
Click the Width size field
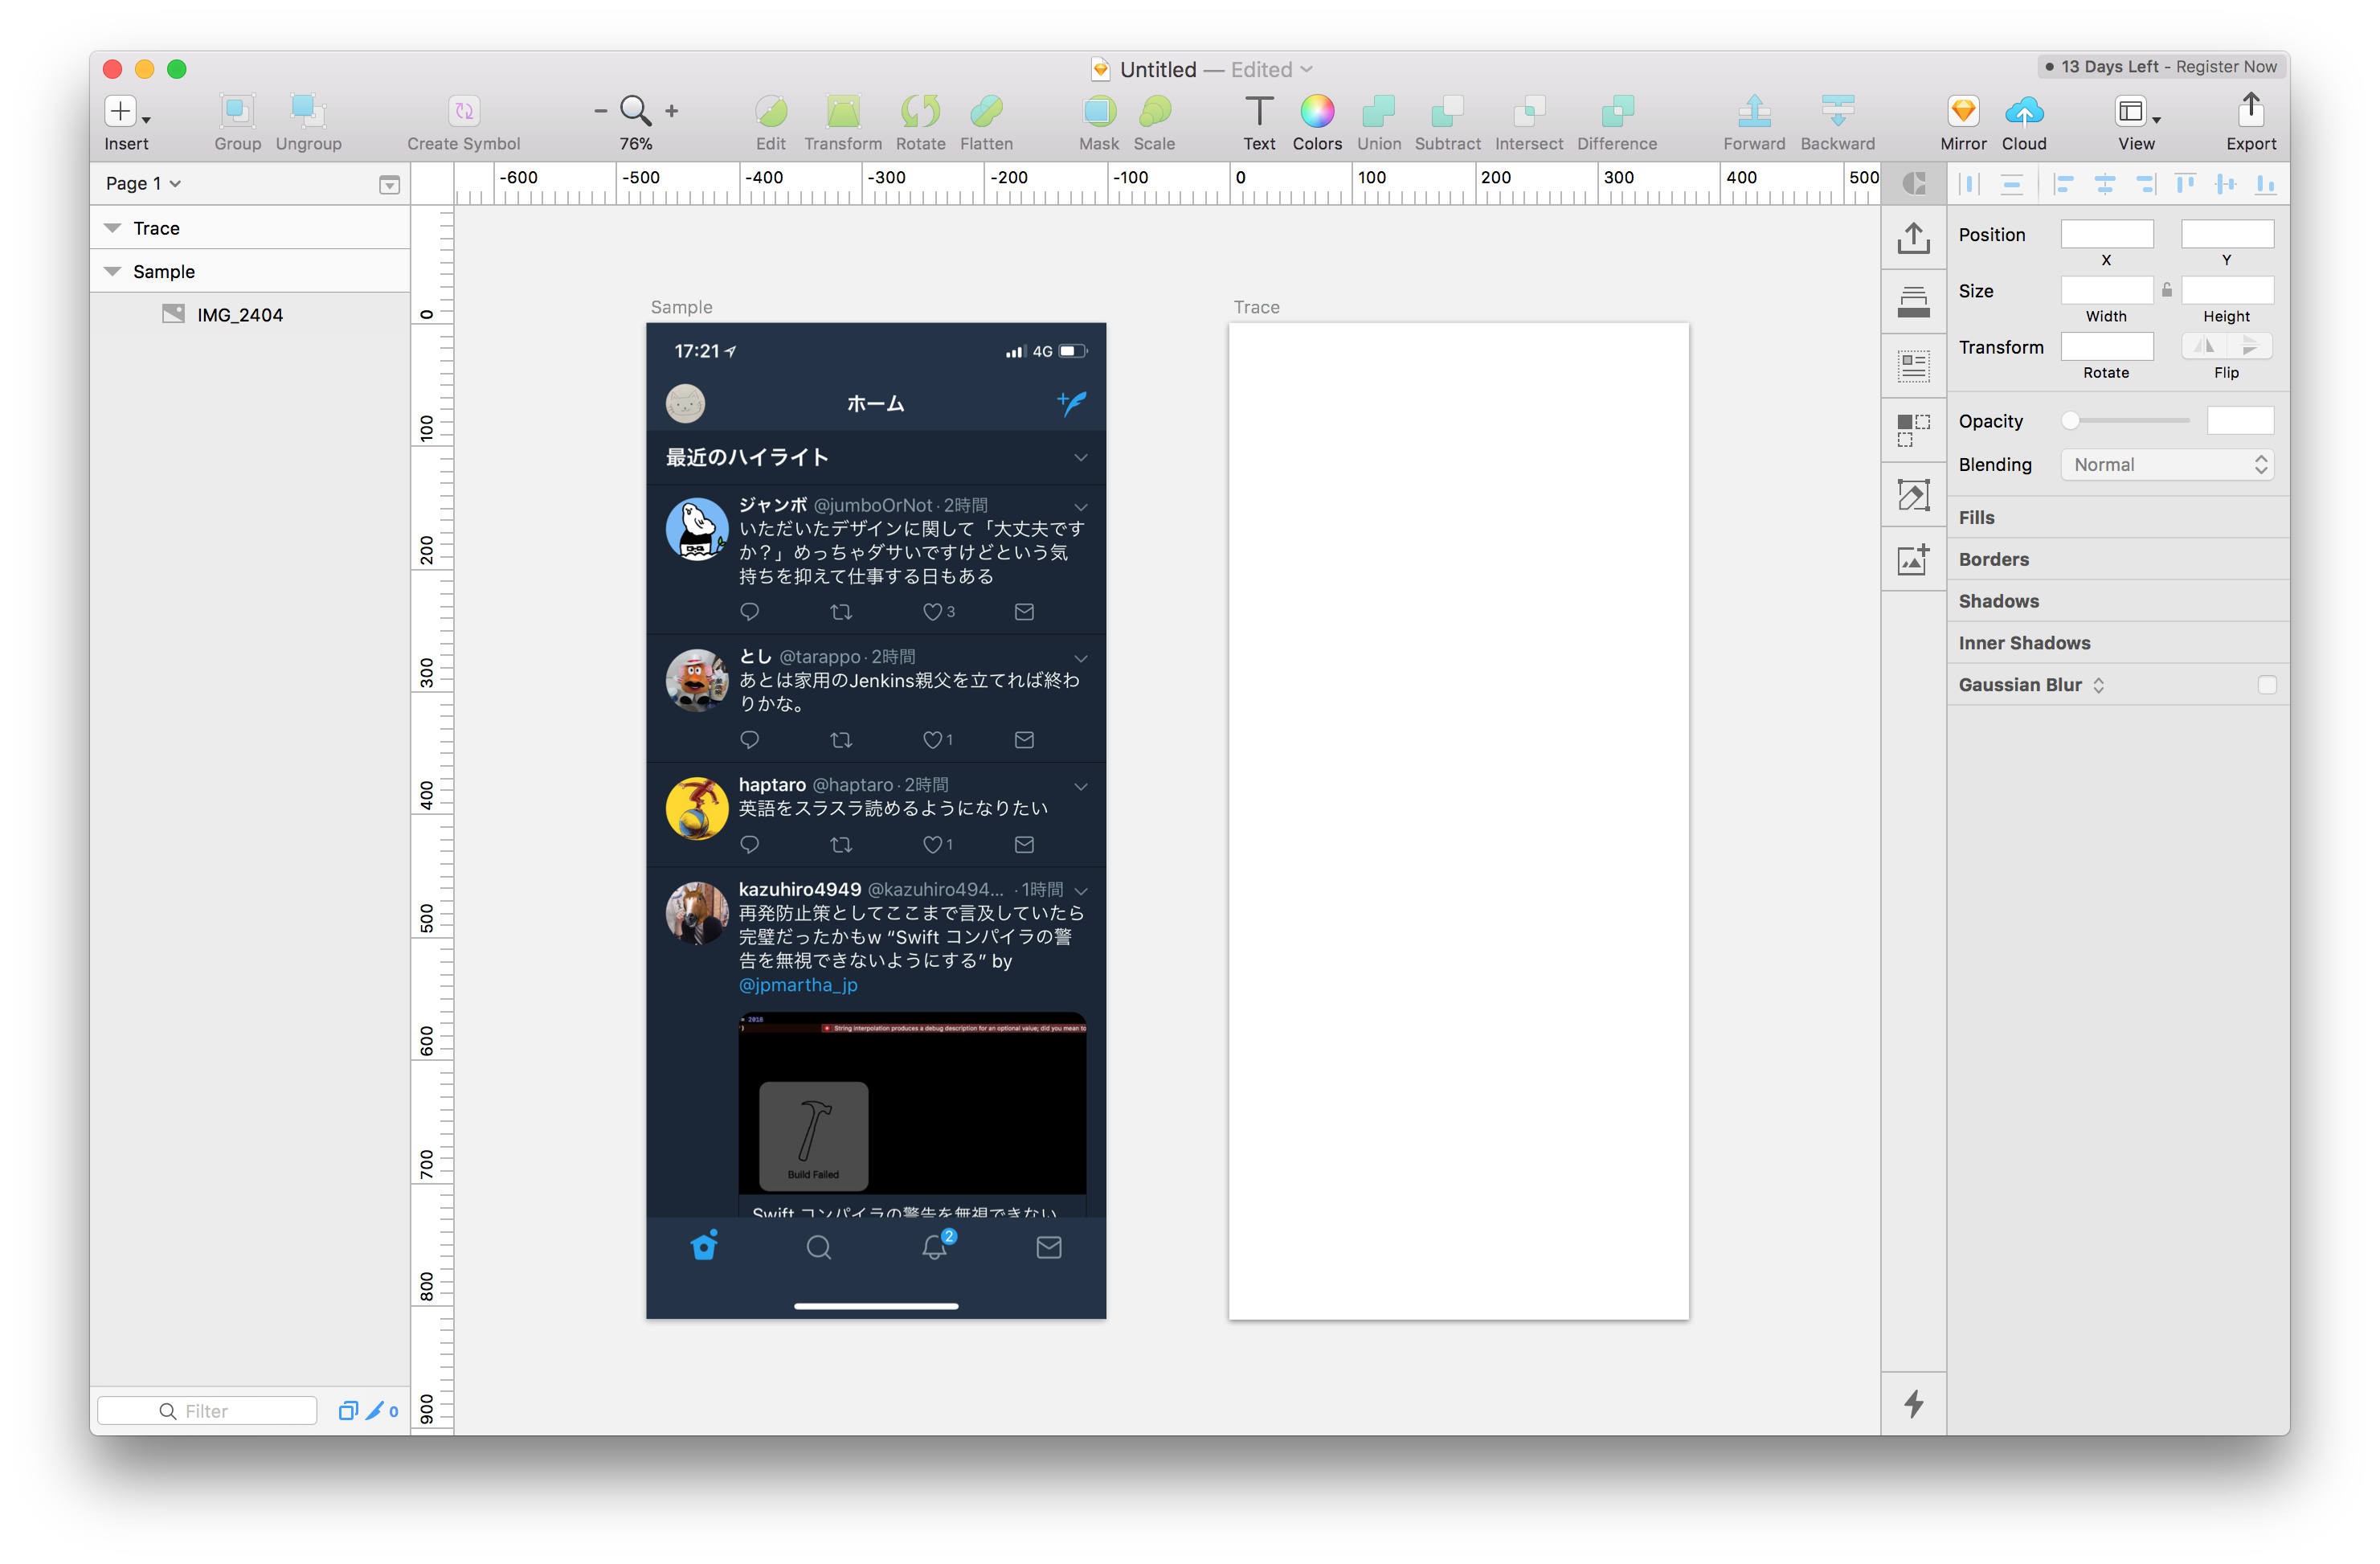click(x=2106, y=290)
